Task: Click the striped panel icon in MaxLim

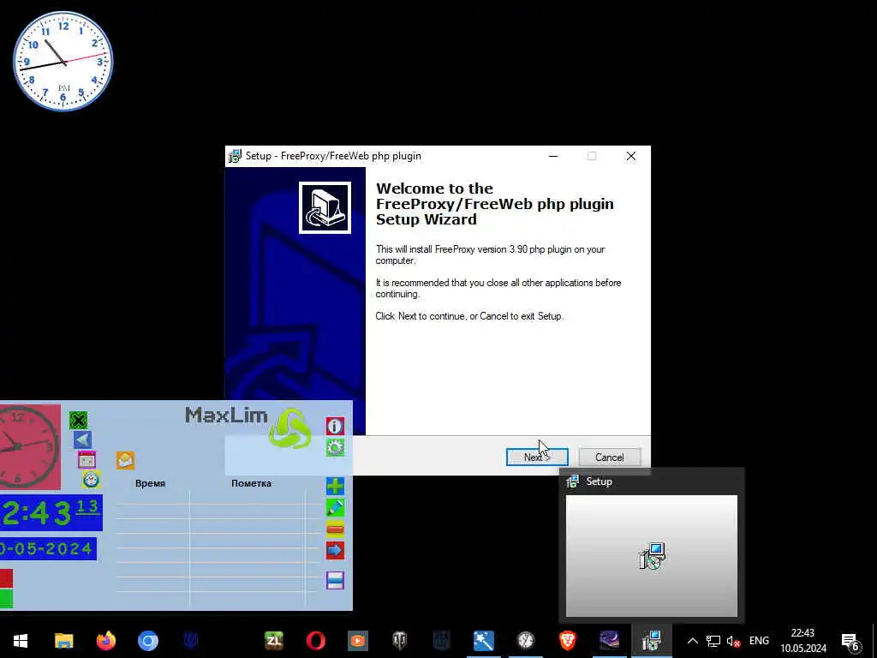Action: (335, 580)
